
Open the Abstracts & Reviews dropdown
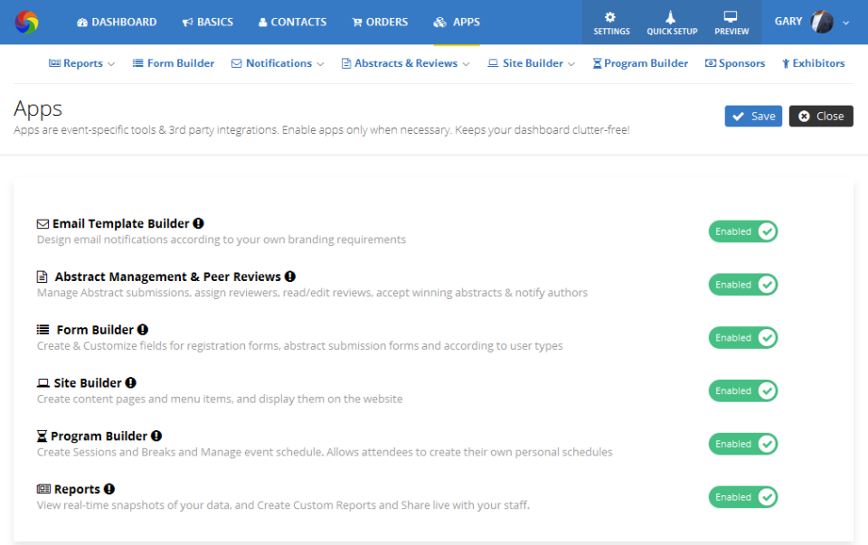click(x=405, y=63)
